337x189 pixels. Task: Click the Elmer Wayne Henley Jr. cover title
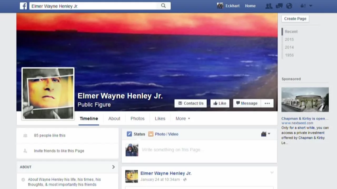tap(120, 96)
